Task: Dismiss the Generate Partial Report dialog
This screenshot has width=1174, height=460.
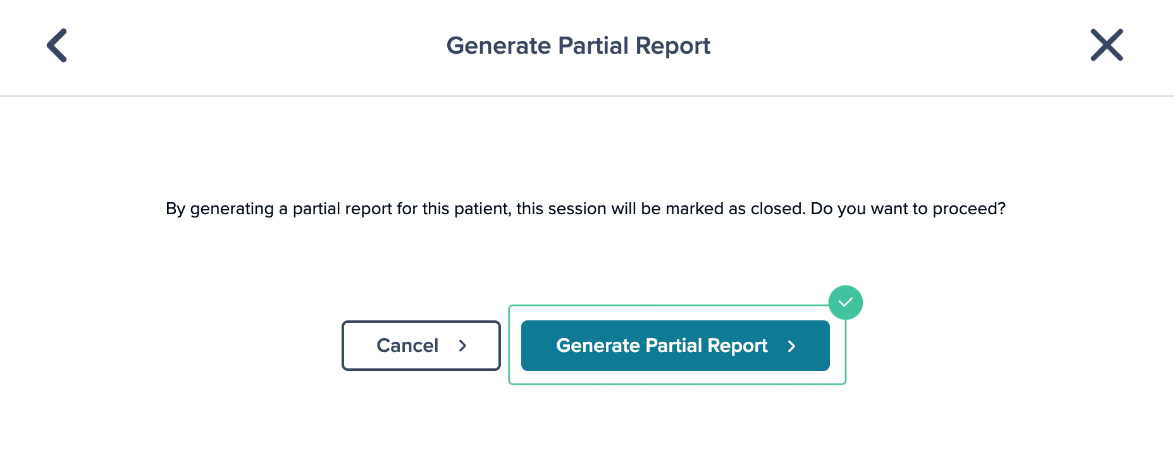Action: (1106, 45)
